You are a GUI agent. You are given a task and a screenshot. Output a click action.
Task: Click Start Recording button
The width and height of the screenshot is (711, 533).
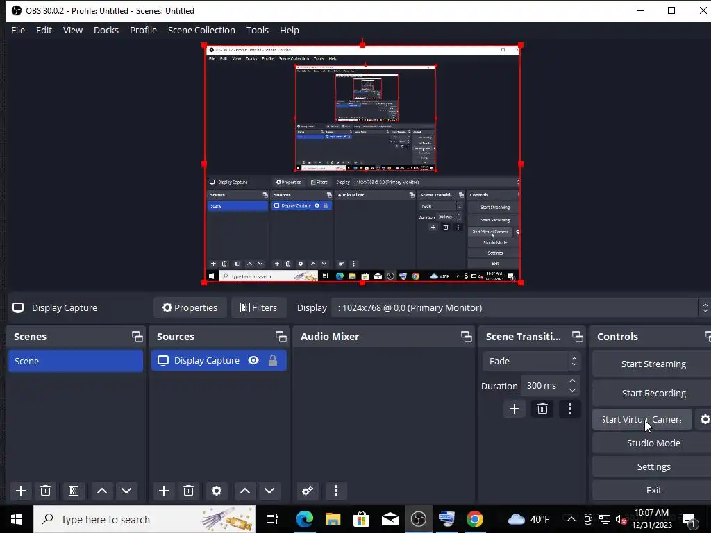click(x=653, y=393)
